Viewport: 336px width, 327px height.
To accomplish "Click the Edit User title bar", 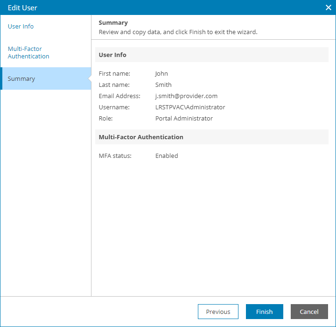I will pos(140,7).
